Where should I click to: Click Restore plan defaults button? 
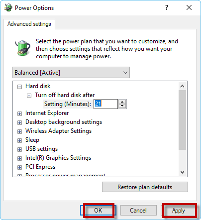coord(145,187)
